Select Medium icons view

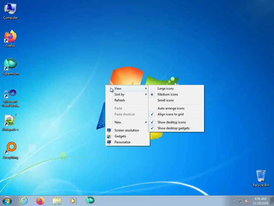176,94
